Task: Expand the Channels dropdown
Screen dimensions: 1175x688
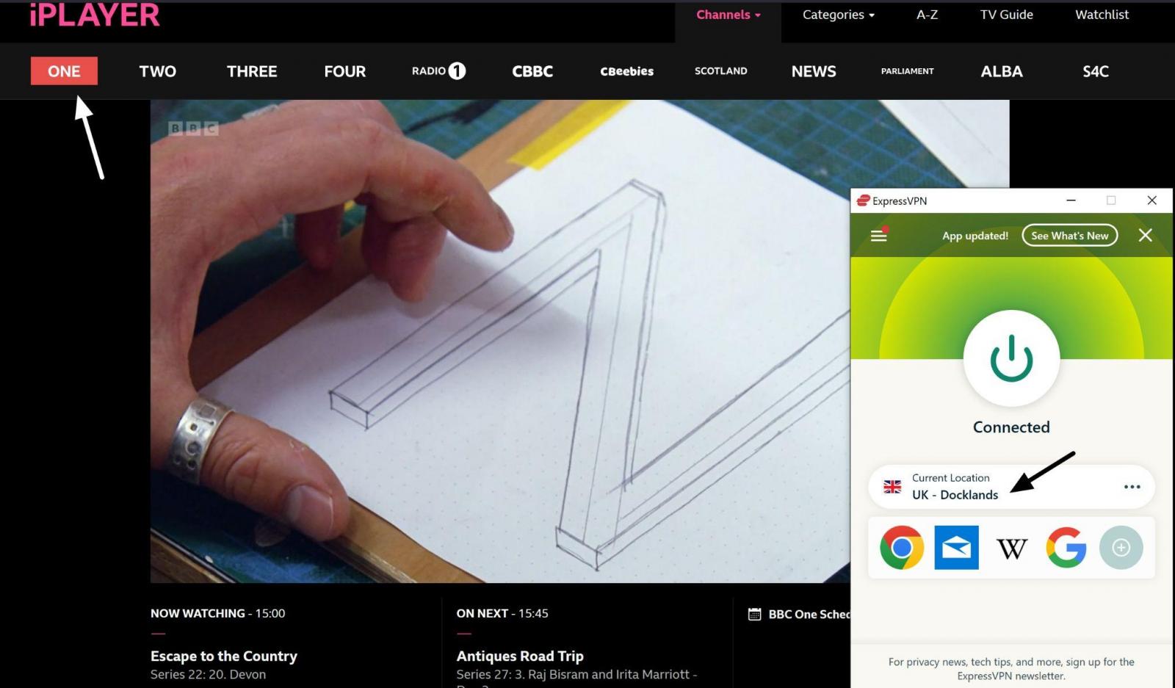Action: tap(728, 15)
